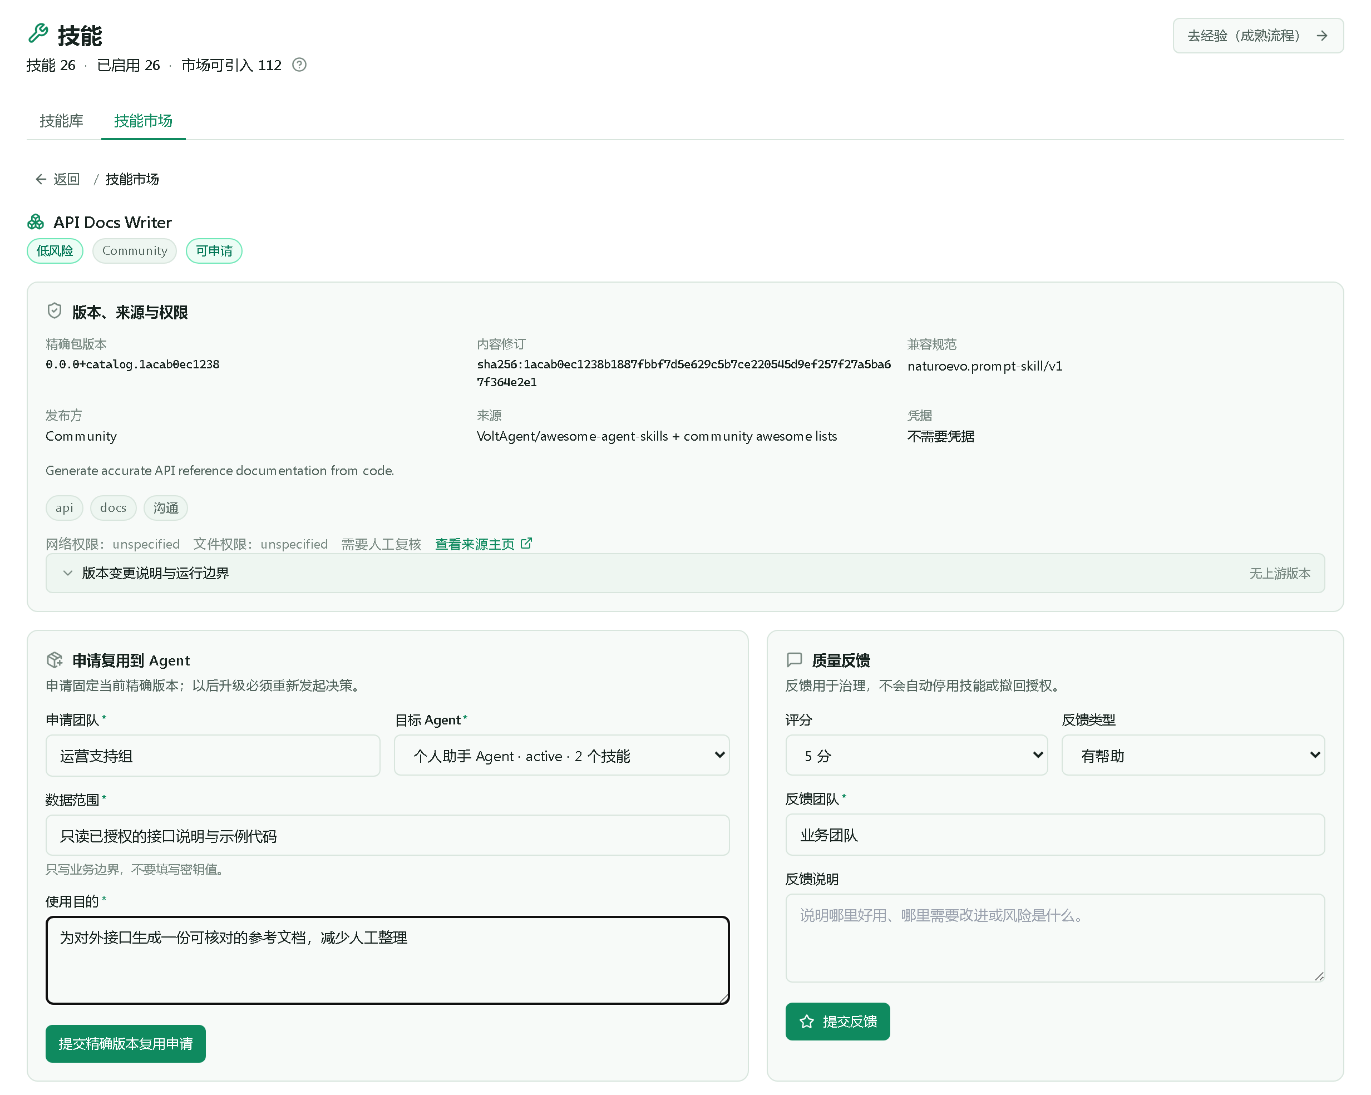Screen dimensions: 1371x1095
Task: Click the external link icon after 查看来源主页
Action: click(x=526, y=544)
